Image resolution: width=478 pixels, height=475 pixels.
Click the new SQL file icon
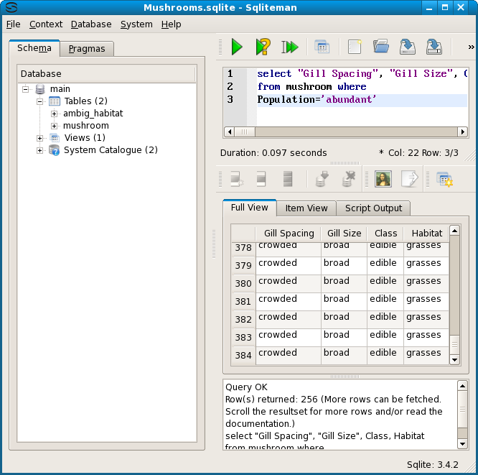tap(354, 47)
